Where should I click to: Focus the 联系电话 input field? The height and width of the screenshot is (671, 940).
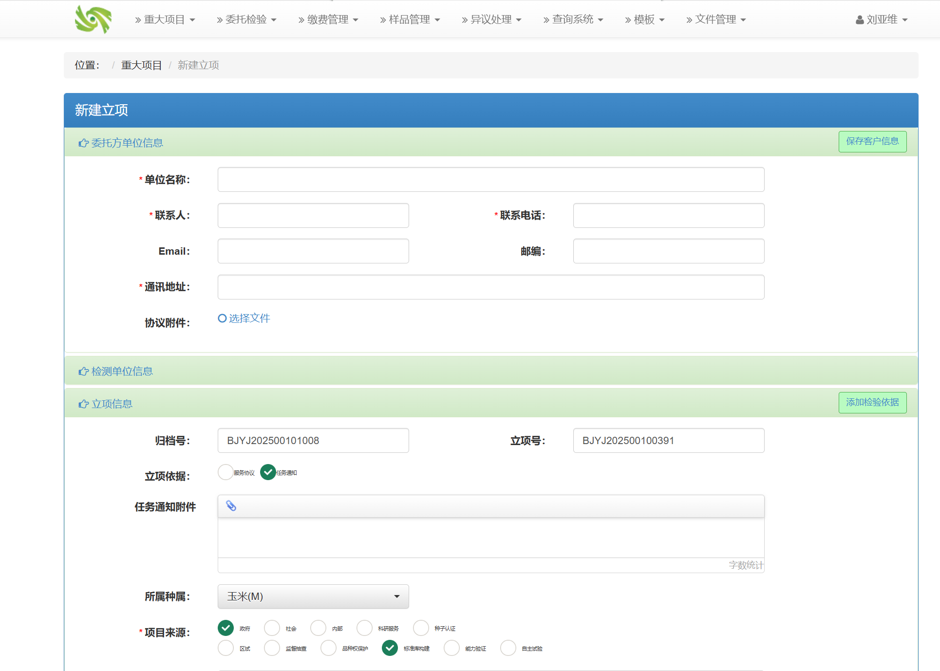(669, 215)
